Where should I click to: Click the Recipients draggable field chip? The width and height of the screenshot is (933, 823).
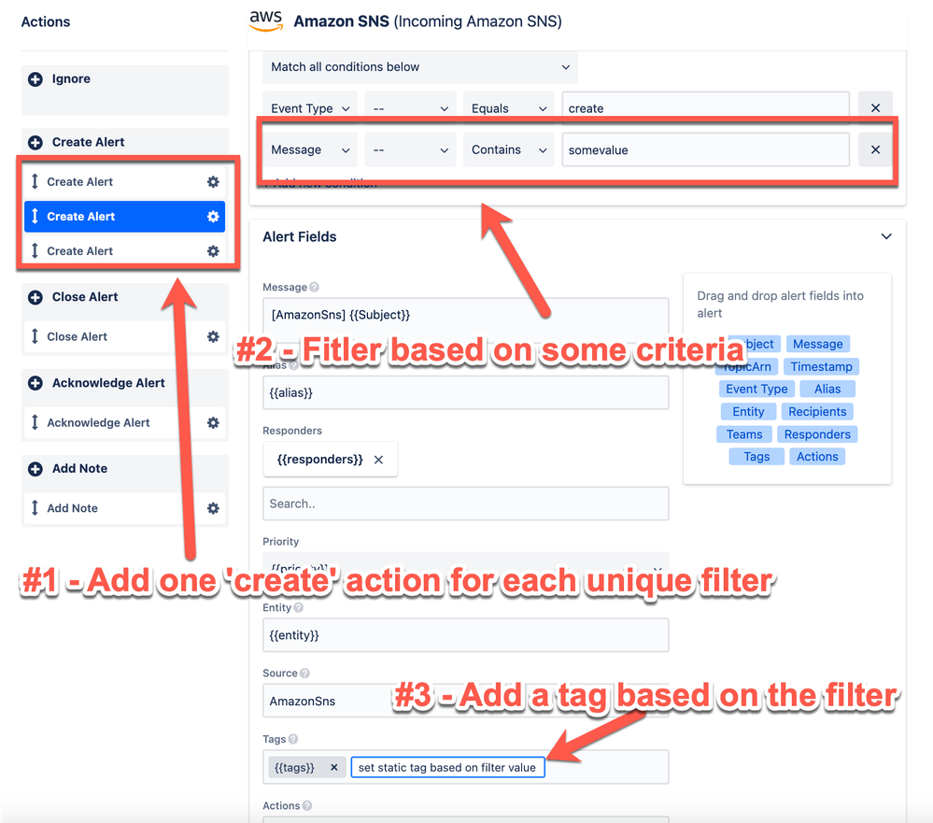coord(817,412)
